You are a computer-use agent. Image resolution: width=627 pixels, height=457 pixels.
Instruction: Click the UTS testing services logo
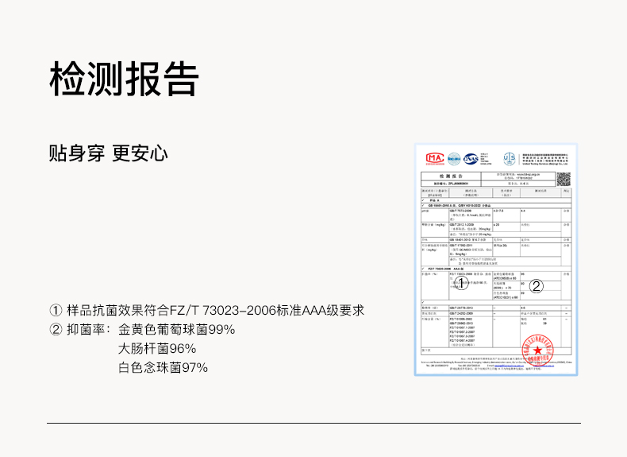pos(510,159)
